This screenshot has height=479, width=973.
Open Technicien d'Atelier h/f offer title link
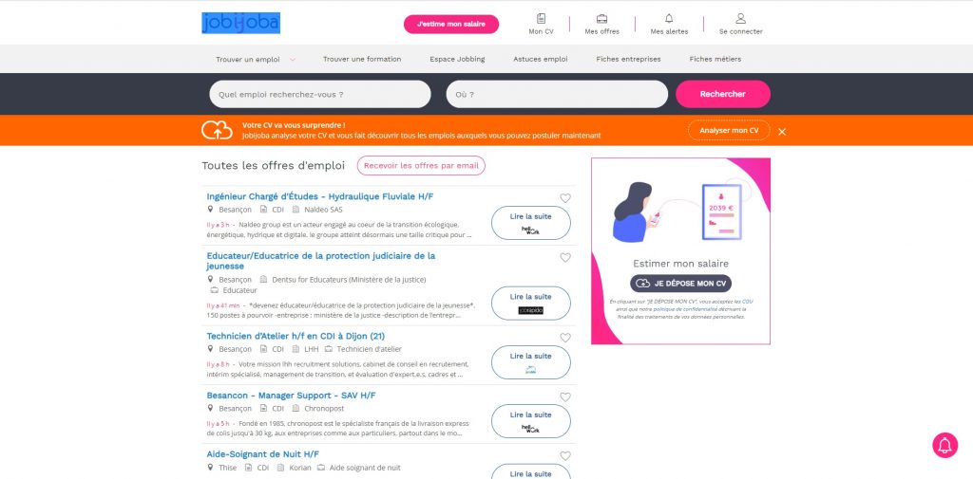296,336
